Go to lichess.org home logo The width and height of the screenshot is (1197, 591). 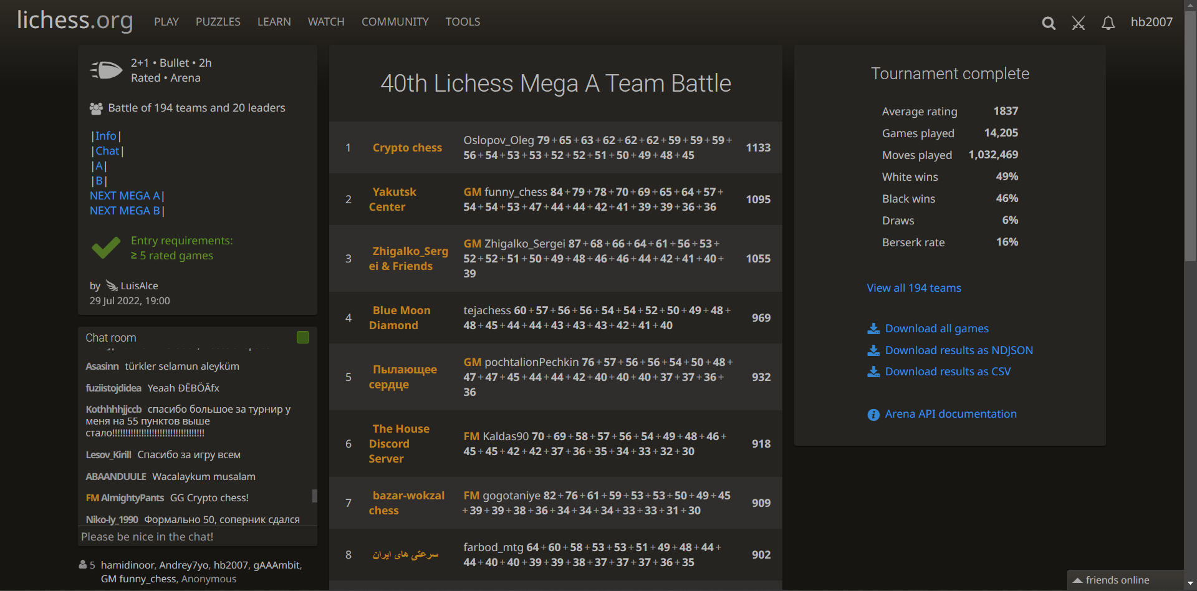pos(75,21)
